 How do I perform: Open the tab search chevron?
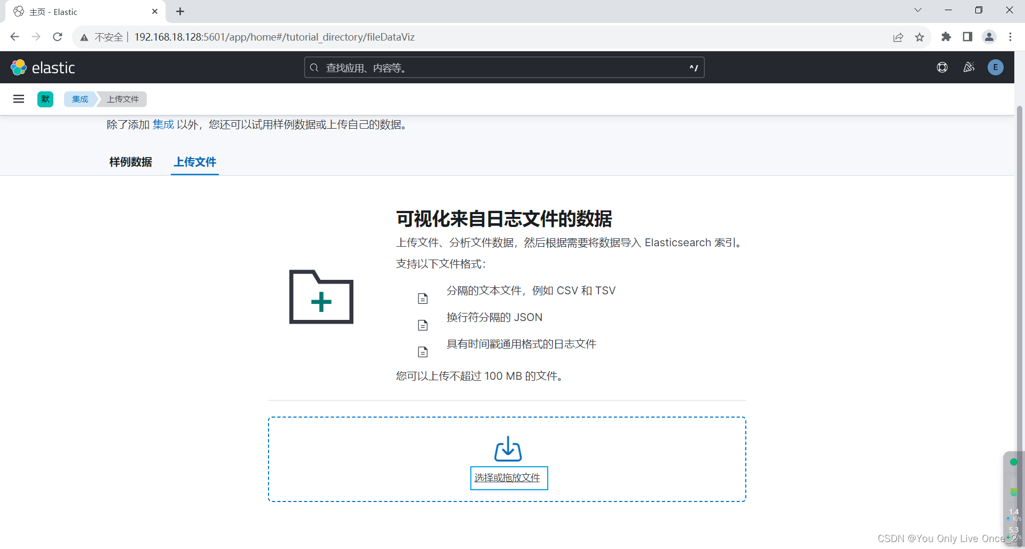click(918, 10)
